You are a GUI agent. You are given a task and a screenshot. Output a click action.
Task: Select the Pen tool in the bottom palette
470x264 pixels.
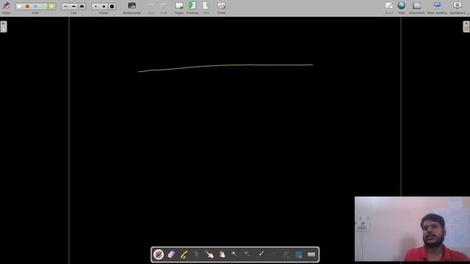pyautogui.click(x=159, y=254)
